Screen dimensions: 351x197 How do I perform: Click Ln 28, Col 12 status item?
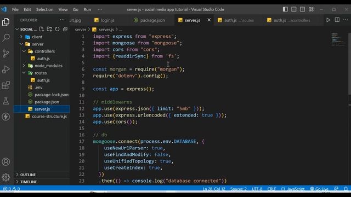214,189
